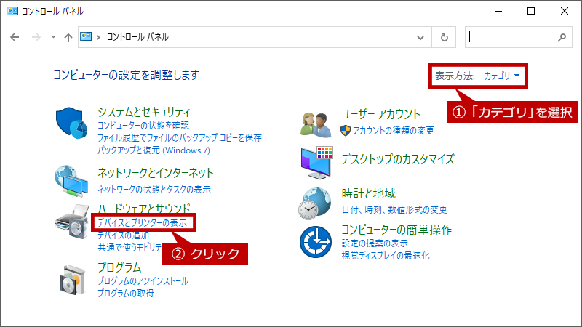Open the Hardware and Sound printer icon
The image size is (582, 327).
pyautogui.click(x=72, y=222)
